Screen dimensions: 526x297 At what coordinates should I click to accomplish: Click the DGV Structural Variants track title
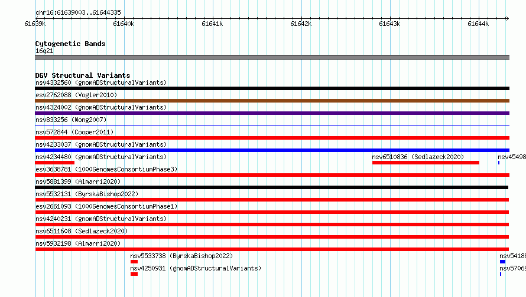click(83, 75)
